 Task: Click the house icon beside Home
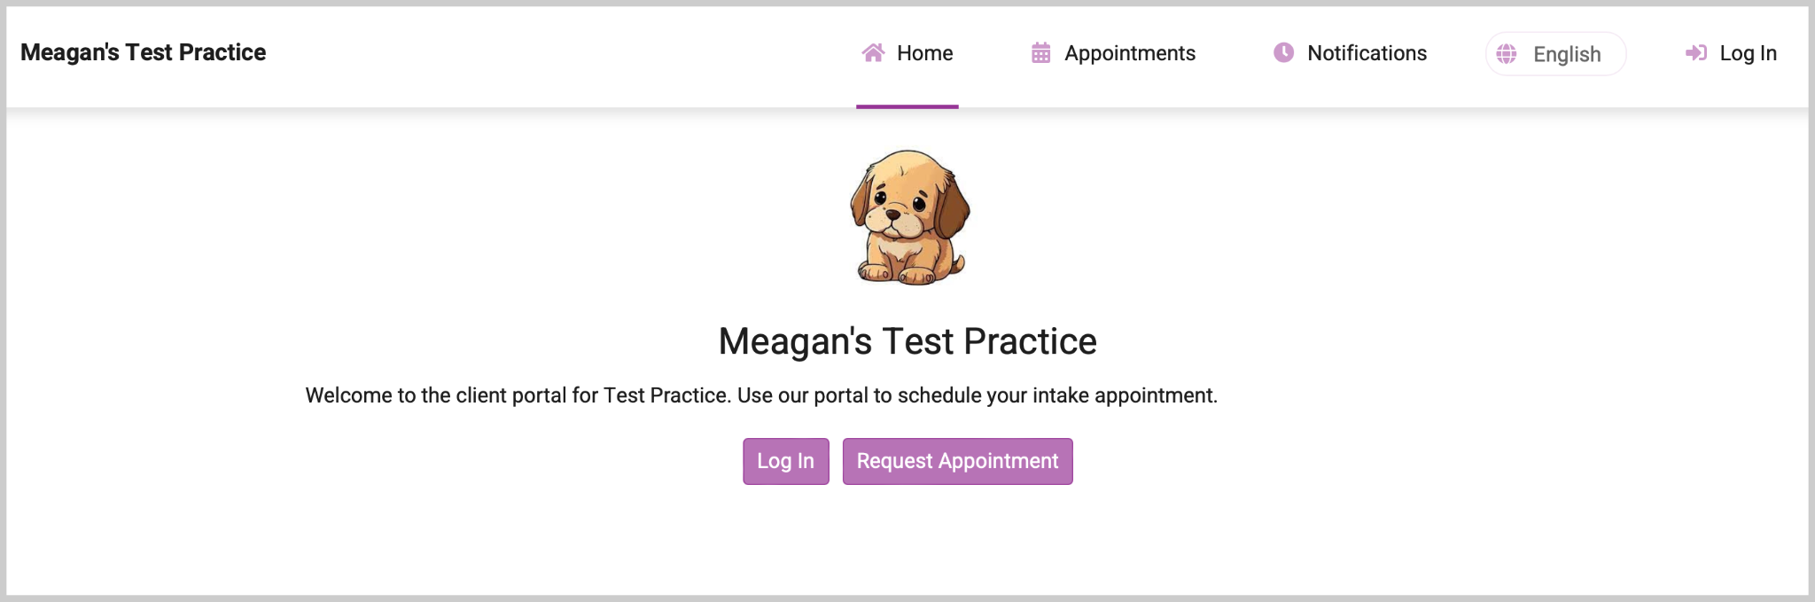[x=873, y=53]
